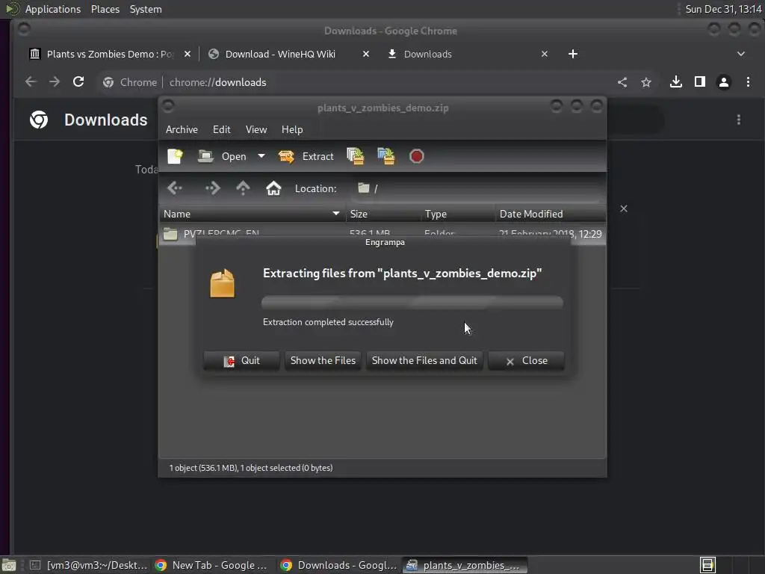The image size is (765, 574).
Task: Click the Extract toolbar button
Action: [306, 156]
